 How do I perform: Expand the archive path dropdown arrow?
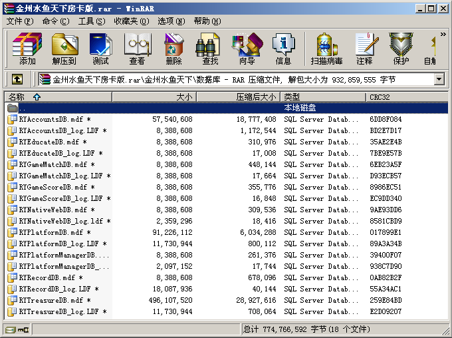[439, 79]
